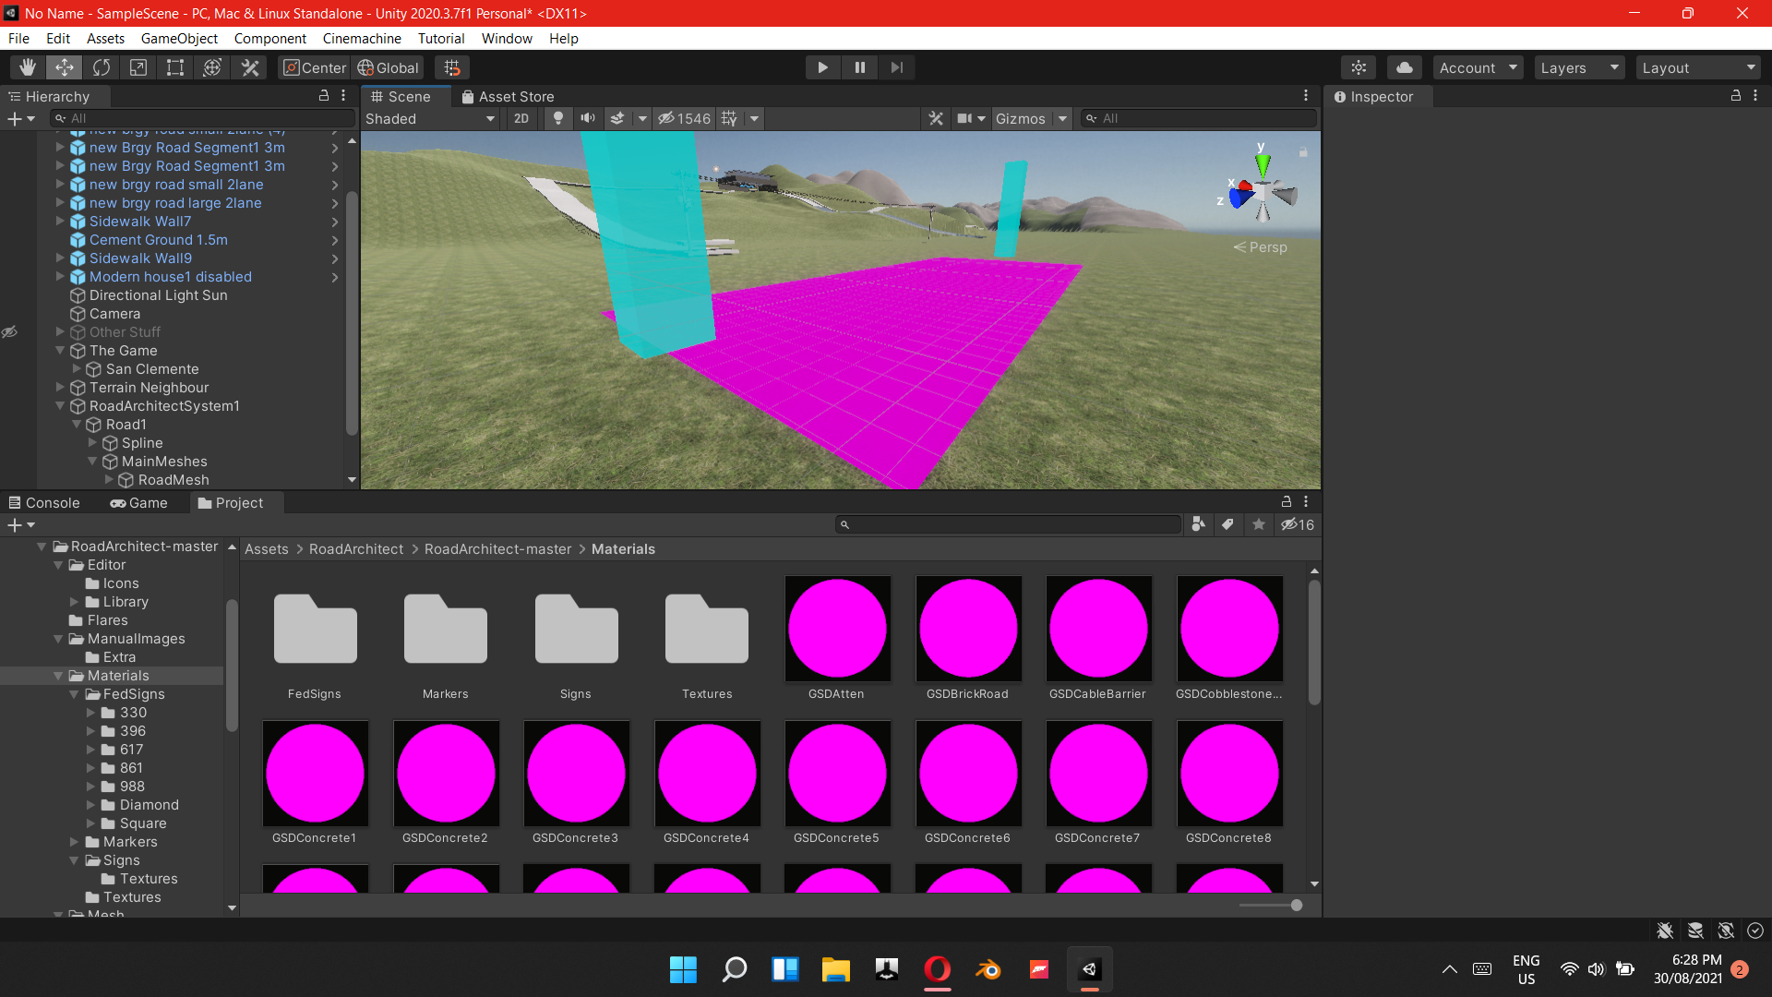Toggle Global handle rotation

tap(389, 67)
